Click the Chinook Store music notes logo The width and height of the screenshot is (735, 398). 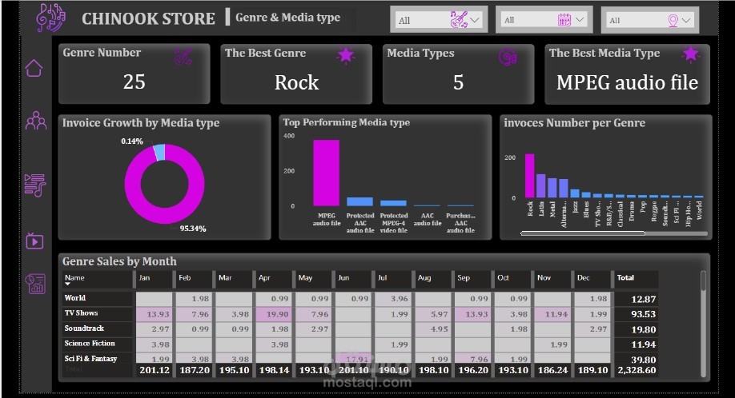(x=51, y=18)
